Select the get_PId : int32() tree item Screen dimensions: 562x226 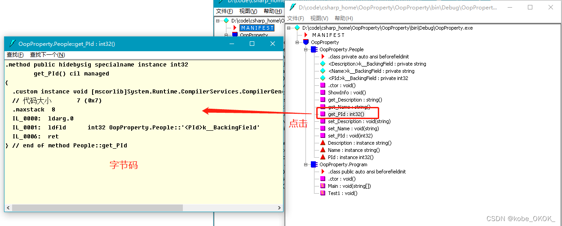tap(346, 114)
